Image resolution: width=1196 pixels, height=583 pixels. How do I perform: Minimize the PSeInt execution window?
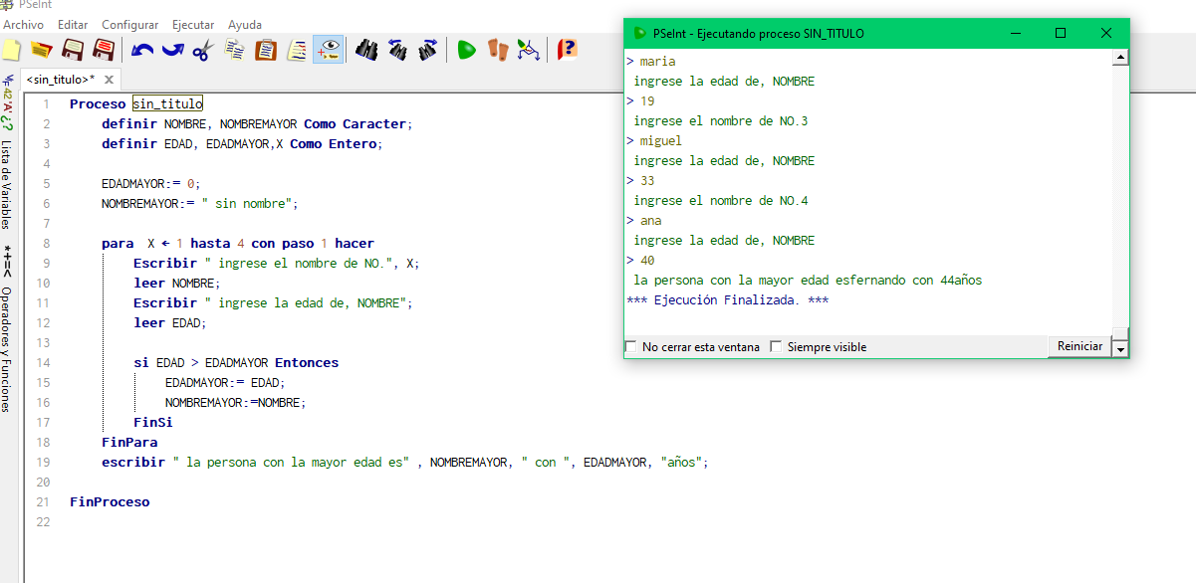tap(1015, 33)
